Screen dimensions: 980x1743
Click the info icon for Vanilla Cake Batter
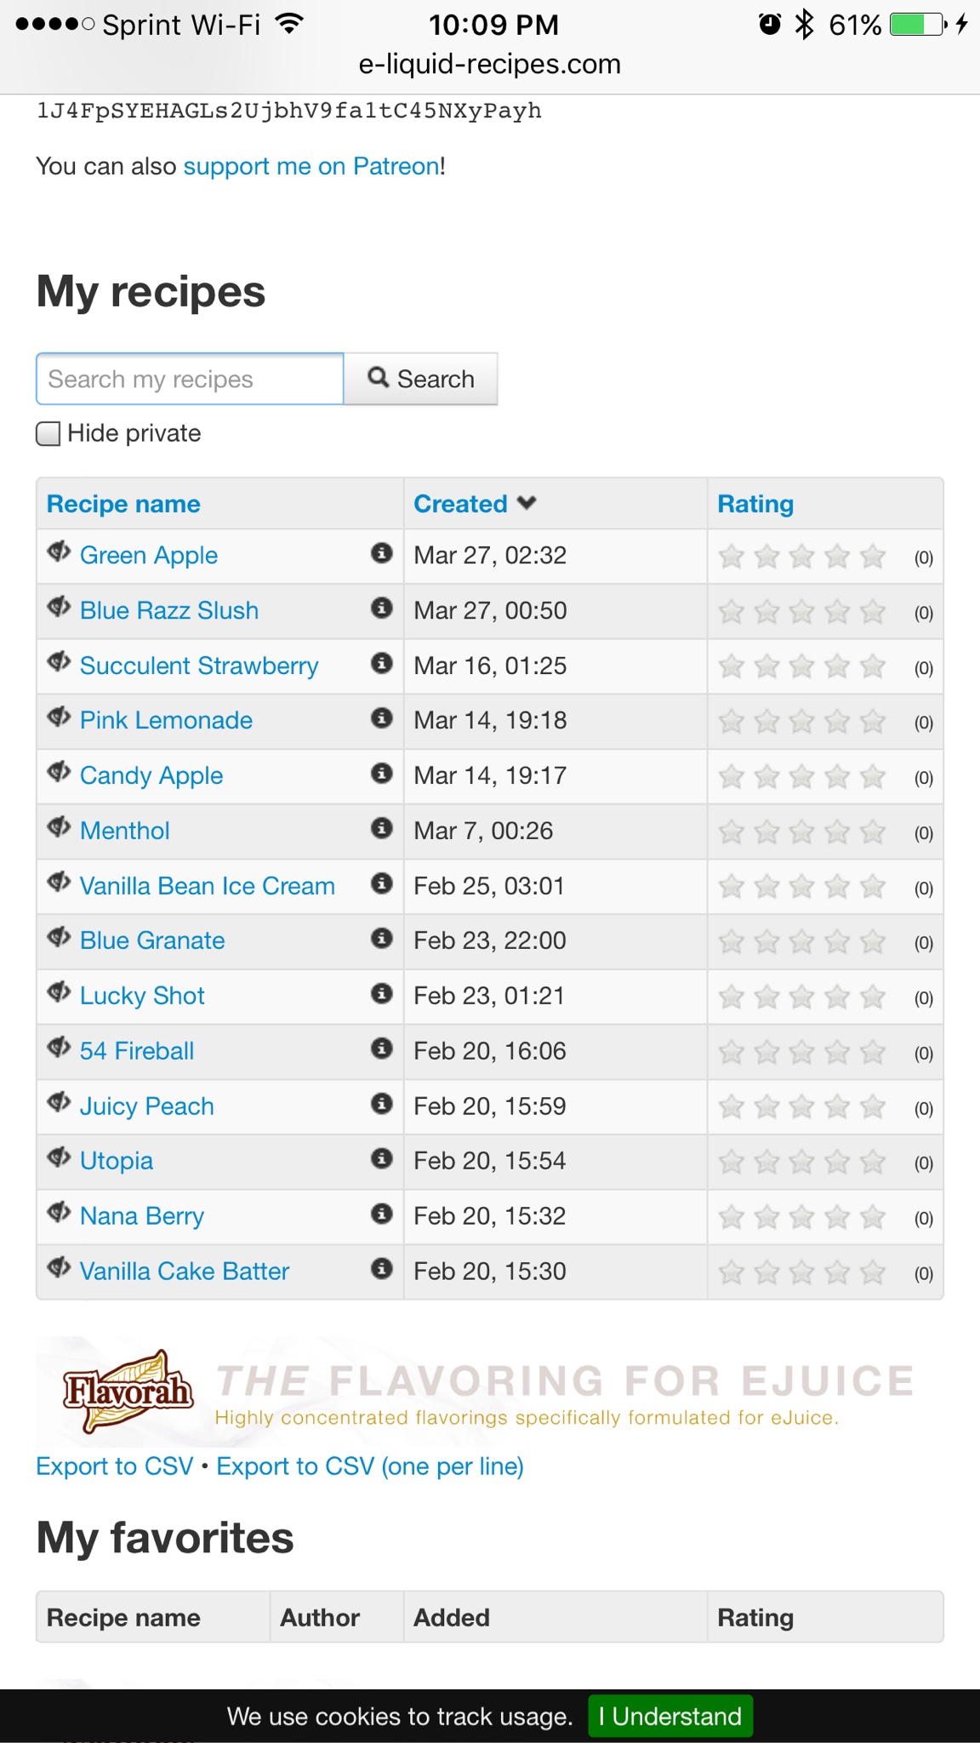(382, 1269)
